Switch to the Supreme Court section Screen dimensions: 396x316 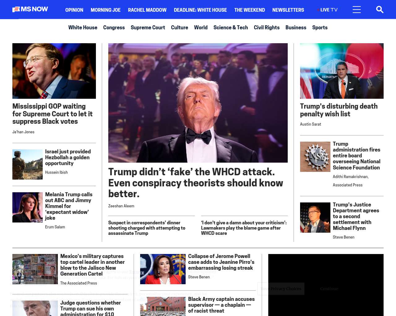(148, 27)
